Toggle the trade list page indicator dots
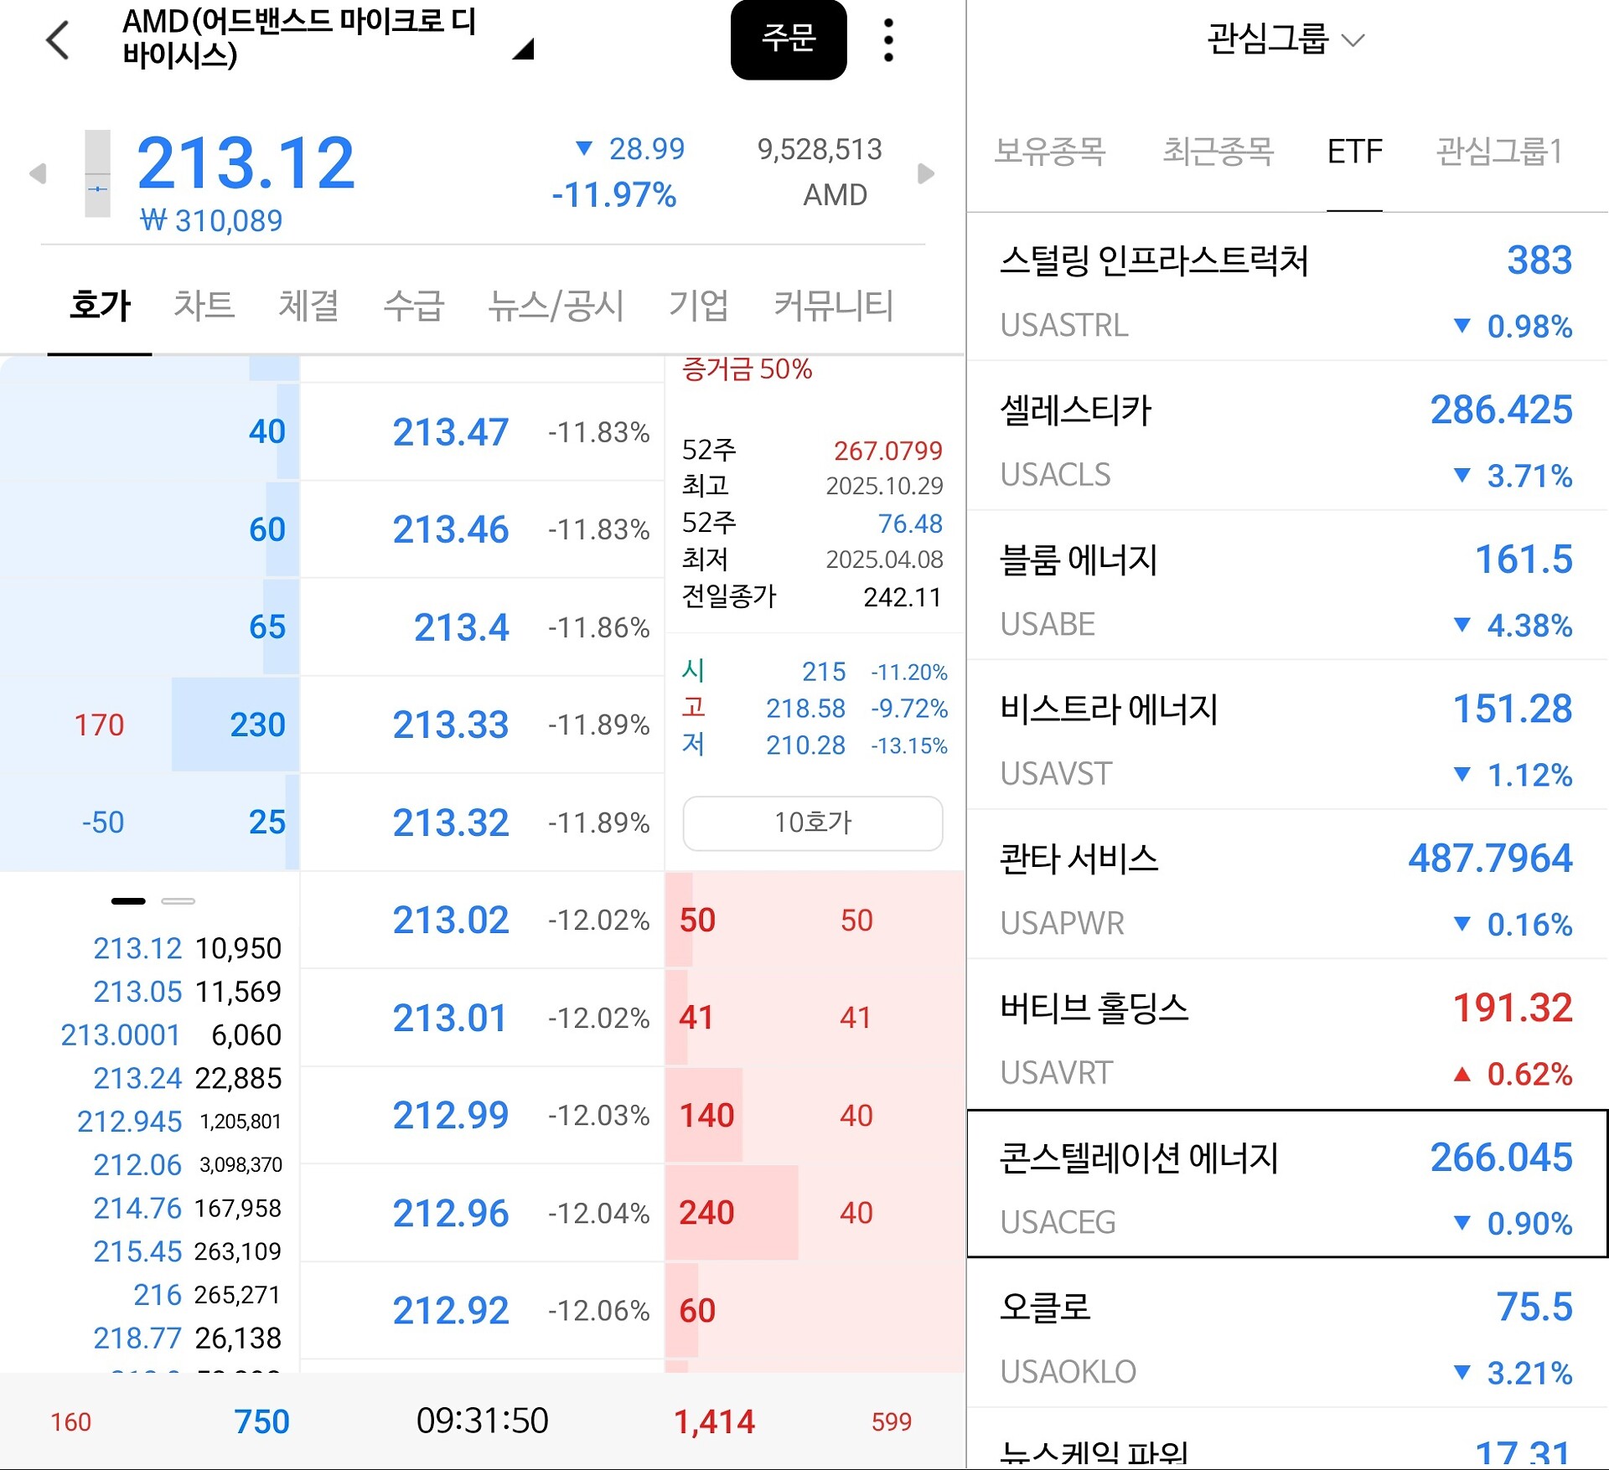This screenshot has width=1609, height=1470. coord(153,901)
